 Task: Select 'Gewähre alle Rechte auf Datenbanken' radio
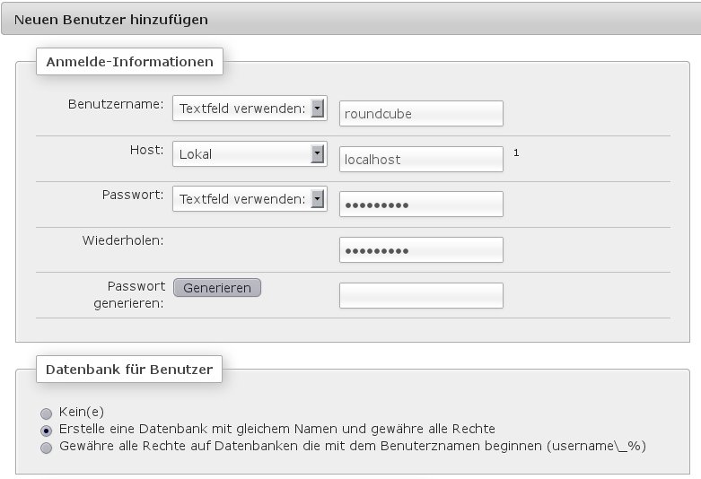(x=47, y=446)
